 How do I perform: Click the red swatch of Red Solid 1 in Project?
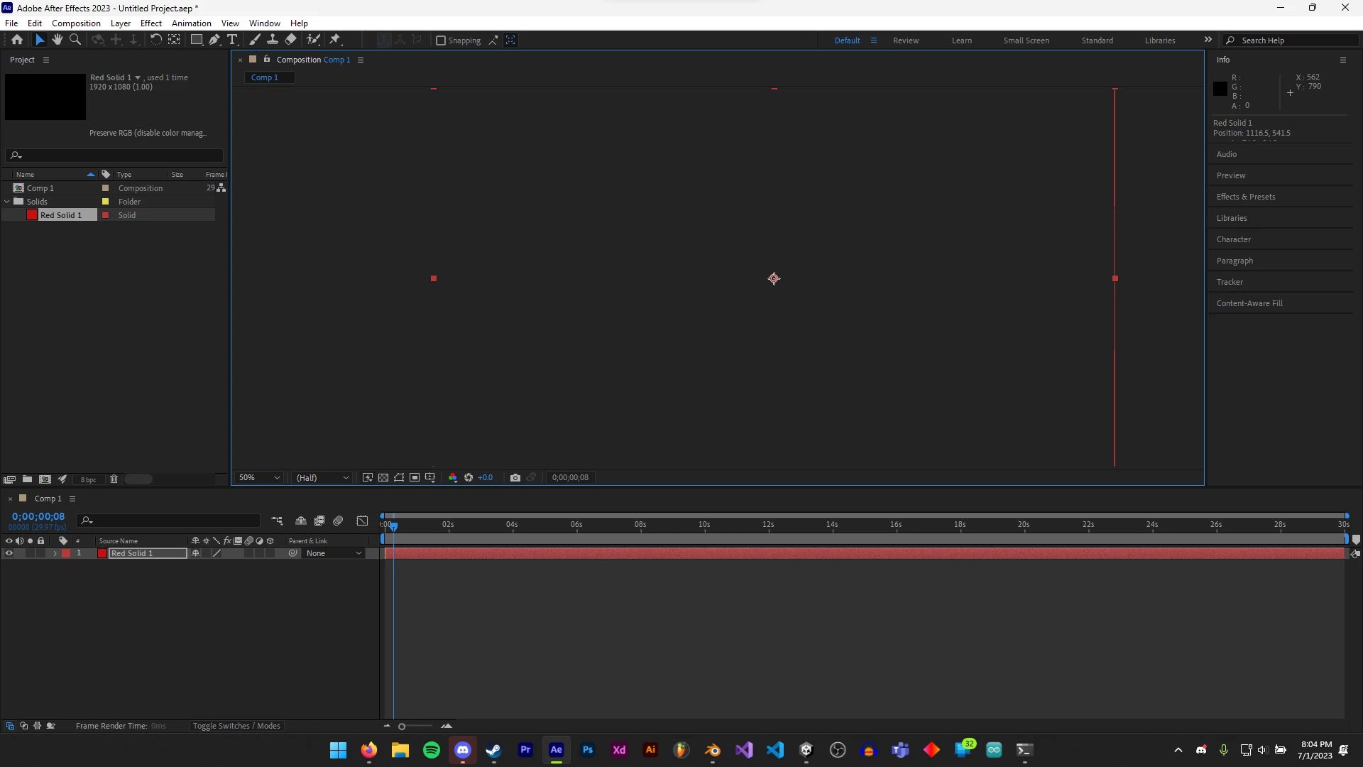32,215
